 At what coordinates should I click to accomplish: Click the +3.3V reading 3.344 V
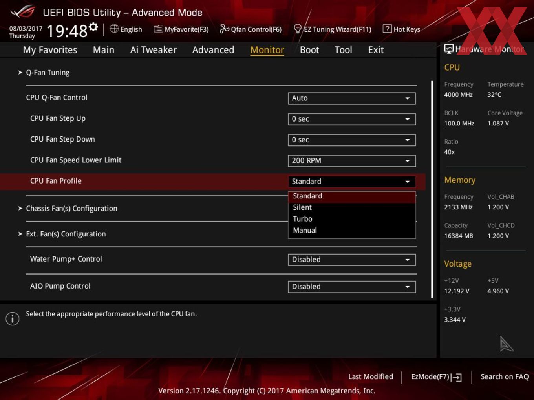455,320
